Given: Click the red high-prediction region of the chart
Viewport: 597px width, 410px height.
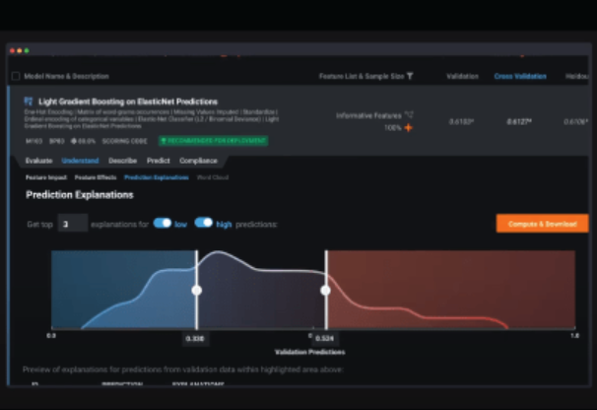Looking at the screenshot, I should (451, 290).
